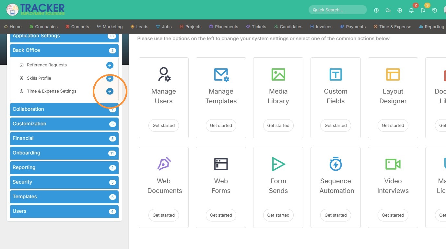Open the help question mark icon
Viewport: 446px width, 249px height.
[x=376, y=10]
